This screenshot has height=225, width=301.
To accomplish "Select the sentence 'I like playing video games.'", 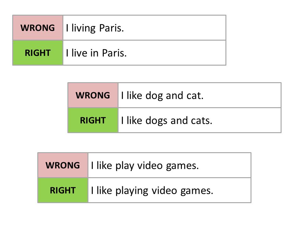I will (x=152, y=191).
